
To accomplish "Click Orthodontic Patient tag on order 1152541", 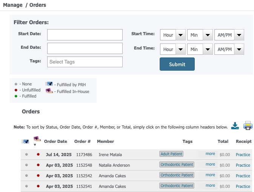I will (177, 186).
